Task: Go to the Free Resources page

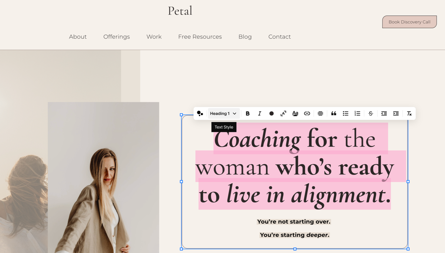Action: [200, 37]
